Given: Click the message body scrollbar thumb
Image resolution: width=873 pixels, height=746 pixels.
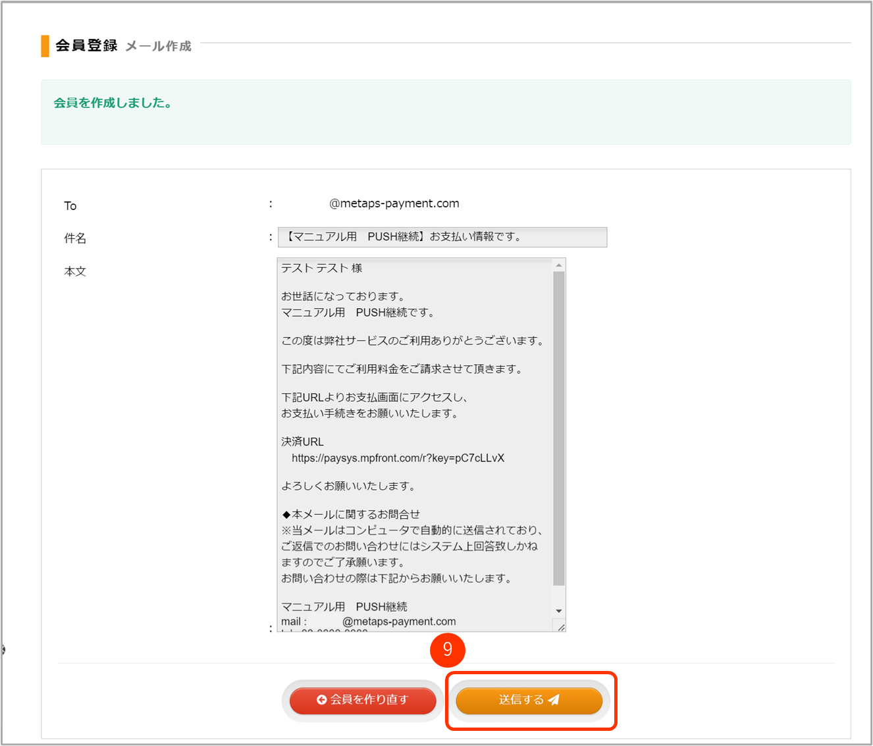Looking at the screenshot, I should point(559,428).
